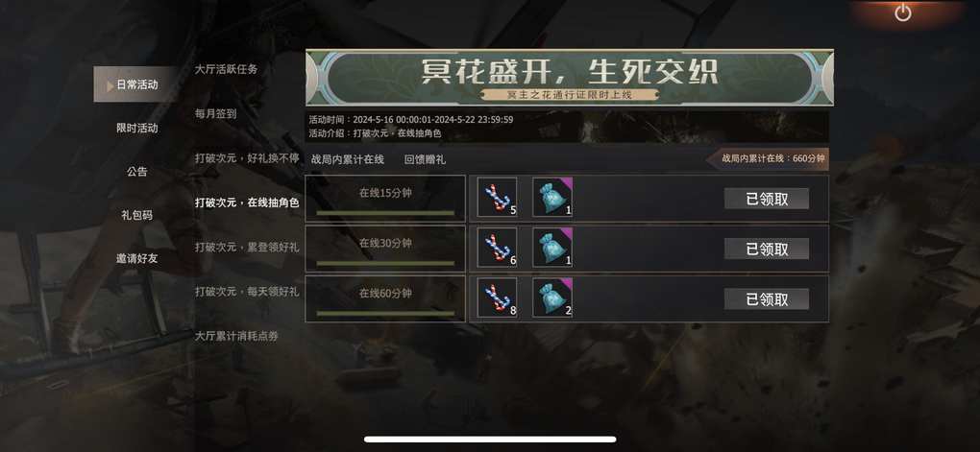Select candy cane reward in 60-minute row
980x452 pixels.
coord(497,297)
